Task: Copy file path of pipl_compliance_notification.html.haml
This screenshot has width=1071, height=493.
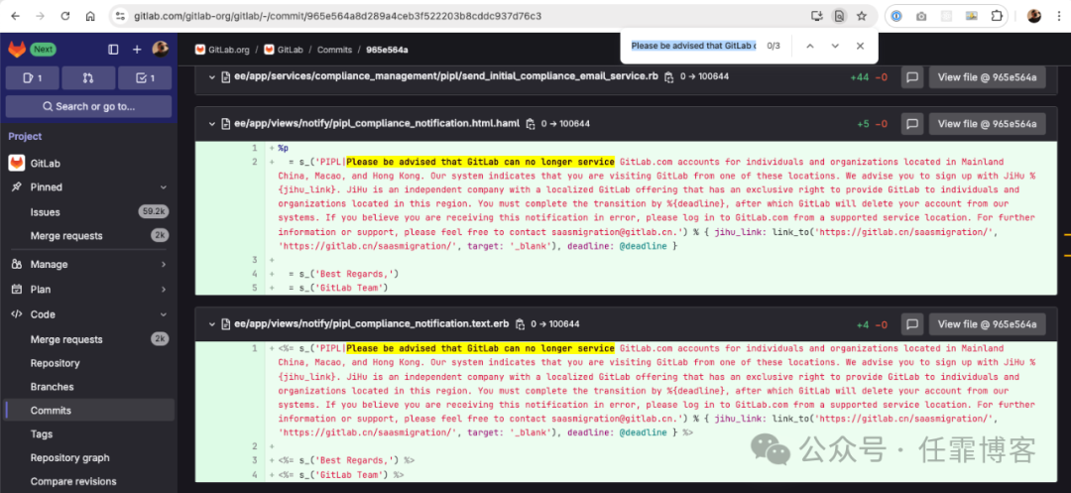Action: [x=530, y=124]
